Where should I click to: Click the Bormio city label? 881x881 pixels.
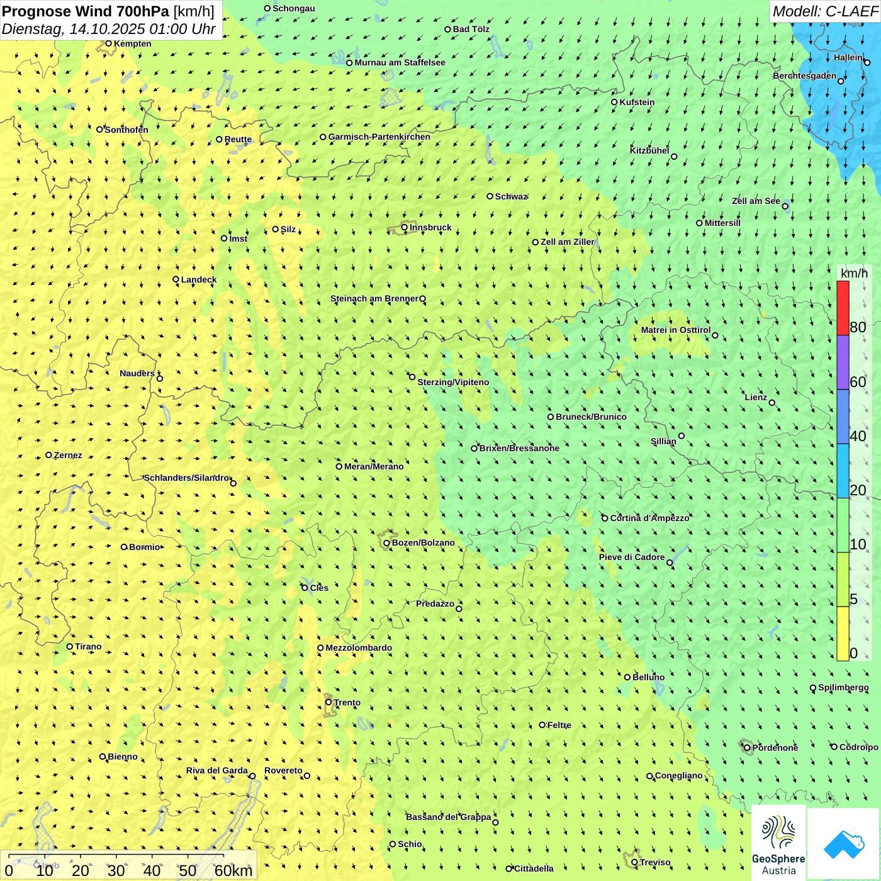coord(144,547)
